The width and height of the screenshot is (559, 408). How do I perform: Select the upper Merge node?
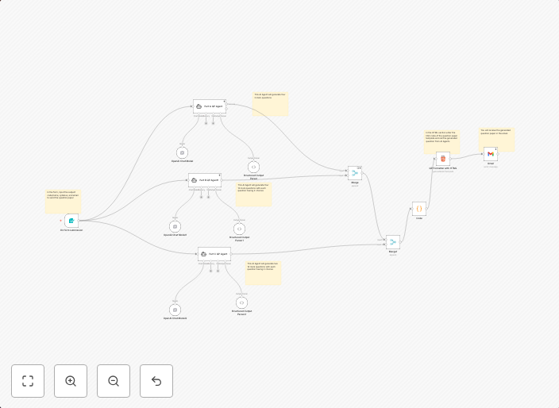coord(355,173)
